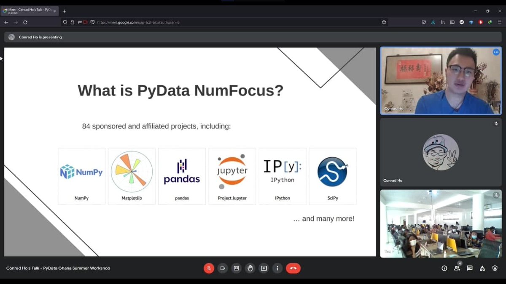
Task: Select Conrad Ho's avatar tile
Action: coord(441,152)
